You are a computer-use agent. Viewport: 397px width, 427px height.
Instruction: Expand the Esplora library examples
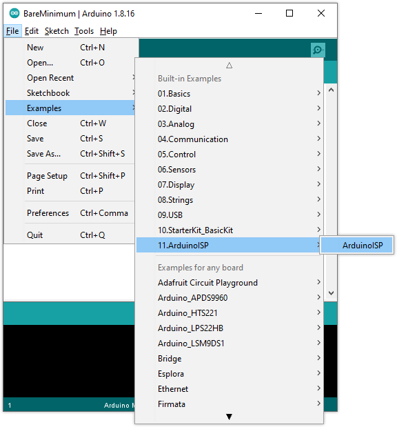pyautogui.click(x=229, y=374)
